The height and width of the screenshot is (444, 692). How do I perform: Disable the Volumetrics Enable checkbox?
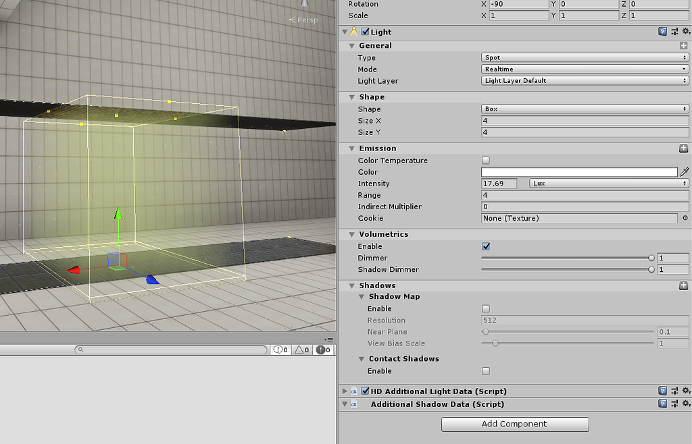485,246
